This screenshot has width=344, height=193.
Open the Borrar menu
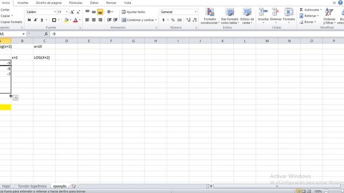308,22
